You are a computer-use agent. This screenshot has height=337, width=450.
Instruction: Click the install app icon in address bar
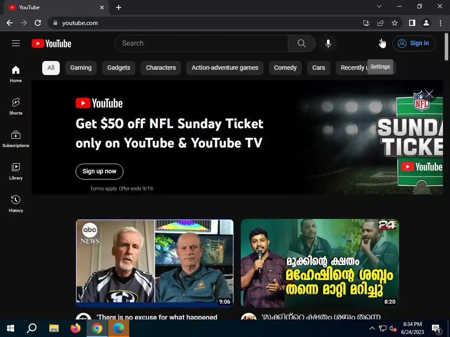(366, 23)
